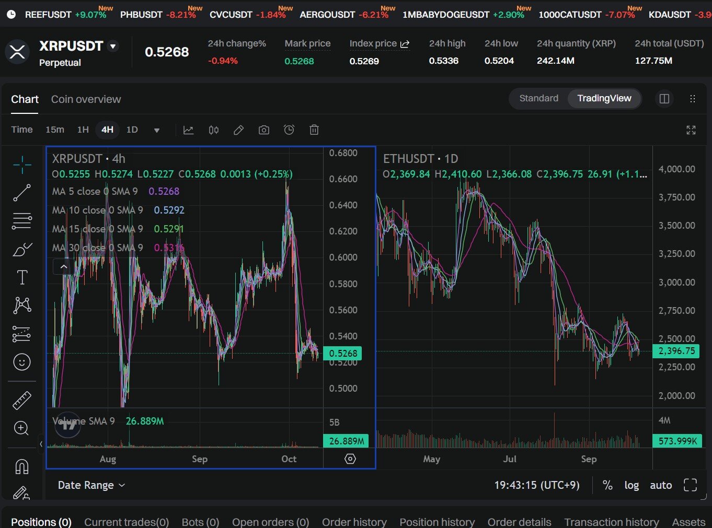Screen dimensions: 712x528
Task: Select the trend line drawing tool
Action: 22,193
